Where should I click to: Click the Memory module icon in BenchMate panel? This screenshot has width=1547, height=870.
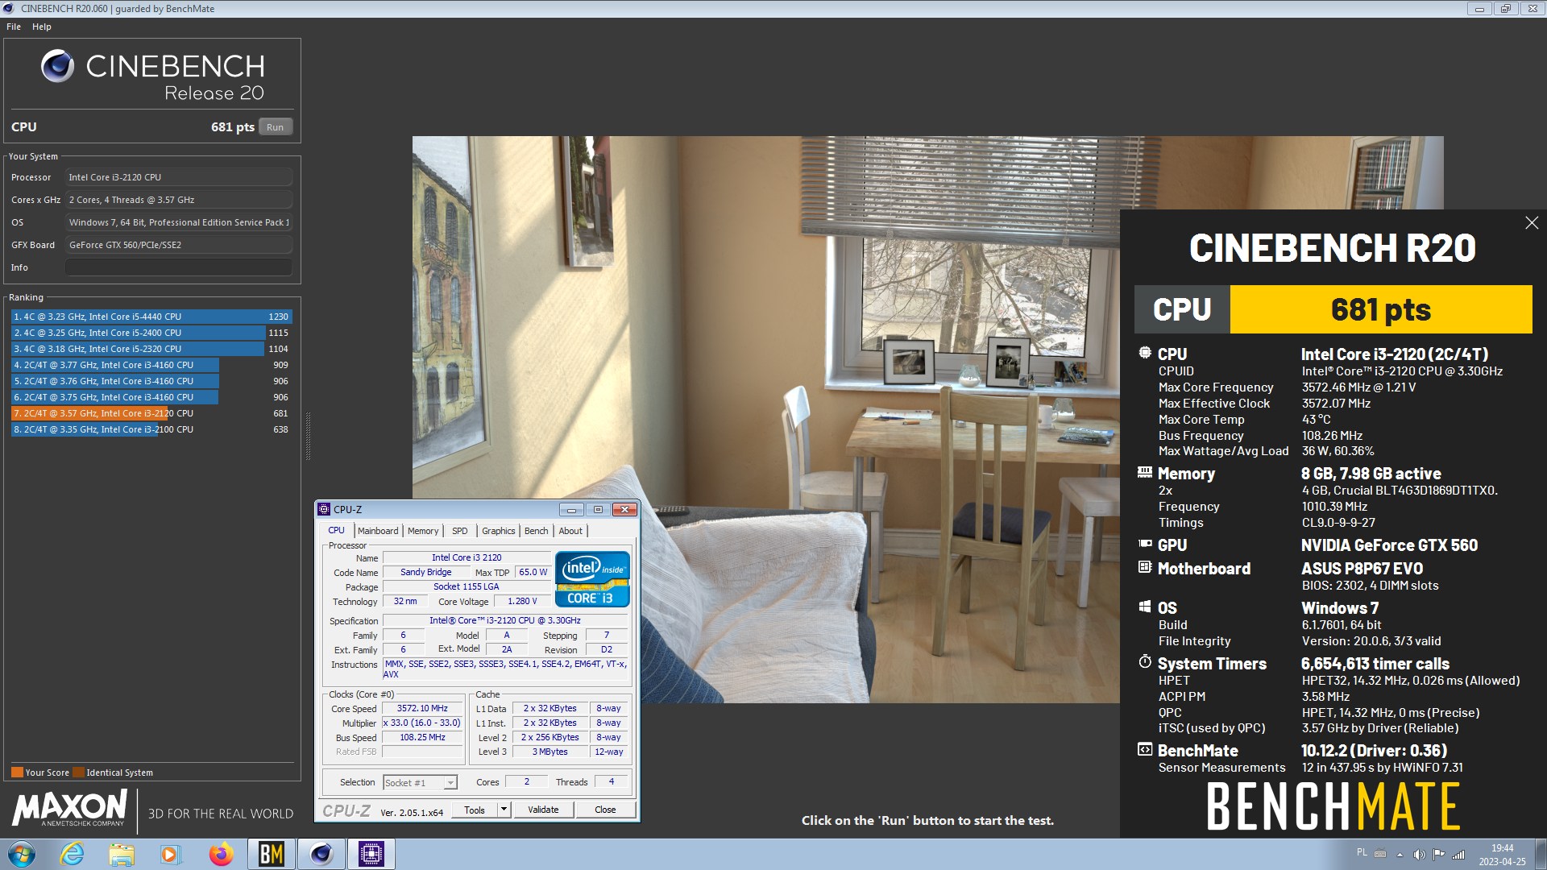[1145, 473]
